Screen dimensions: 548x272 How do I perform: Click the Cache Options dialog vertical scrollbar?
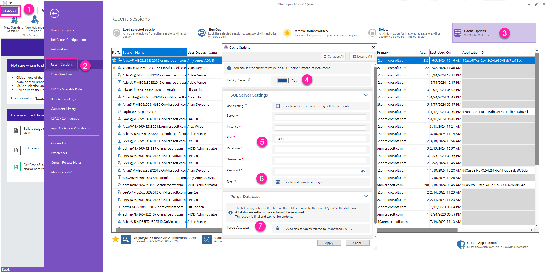click(x=375, y=145)
